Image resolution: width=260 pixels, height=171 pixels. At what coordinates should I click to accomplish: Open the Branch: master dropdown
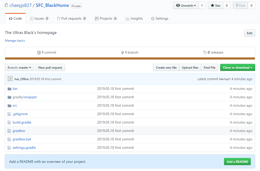click(19, 67)
